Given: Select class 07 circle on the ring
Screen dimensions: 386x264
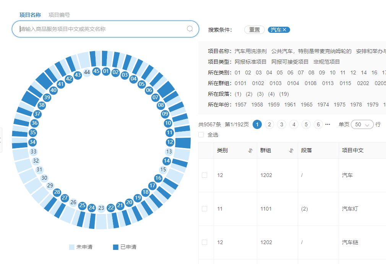Looking at the screenshot, I should 155,97.
